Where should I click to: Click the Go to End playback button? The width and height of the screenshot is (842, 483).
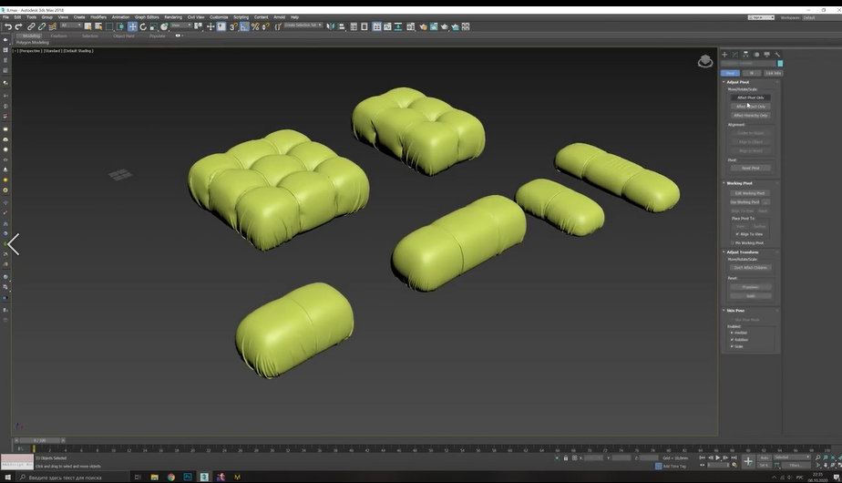[734, 457]
